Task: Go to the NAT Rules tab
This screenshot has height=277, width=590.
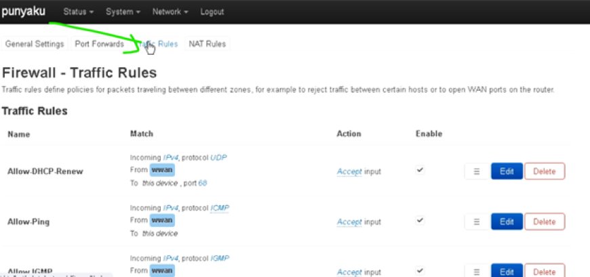Action: pyautogui.click(x=208, y=44)
